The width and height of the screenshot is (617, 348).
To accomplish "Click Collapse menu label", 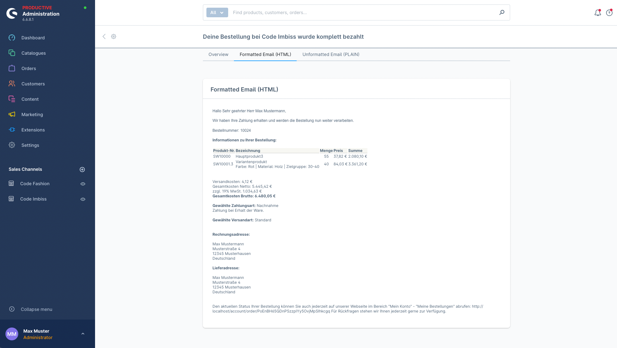I will [x=36, y=309].
